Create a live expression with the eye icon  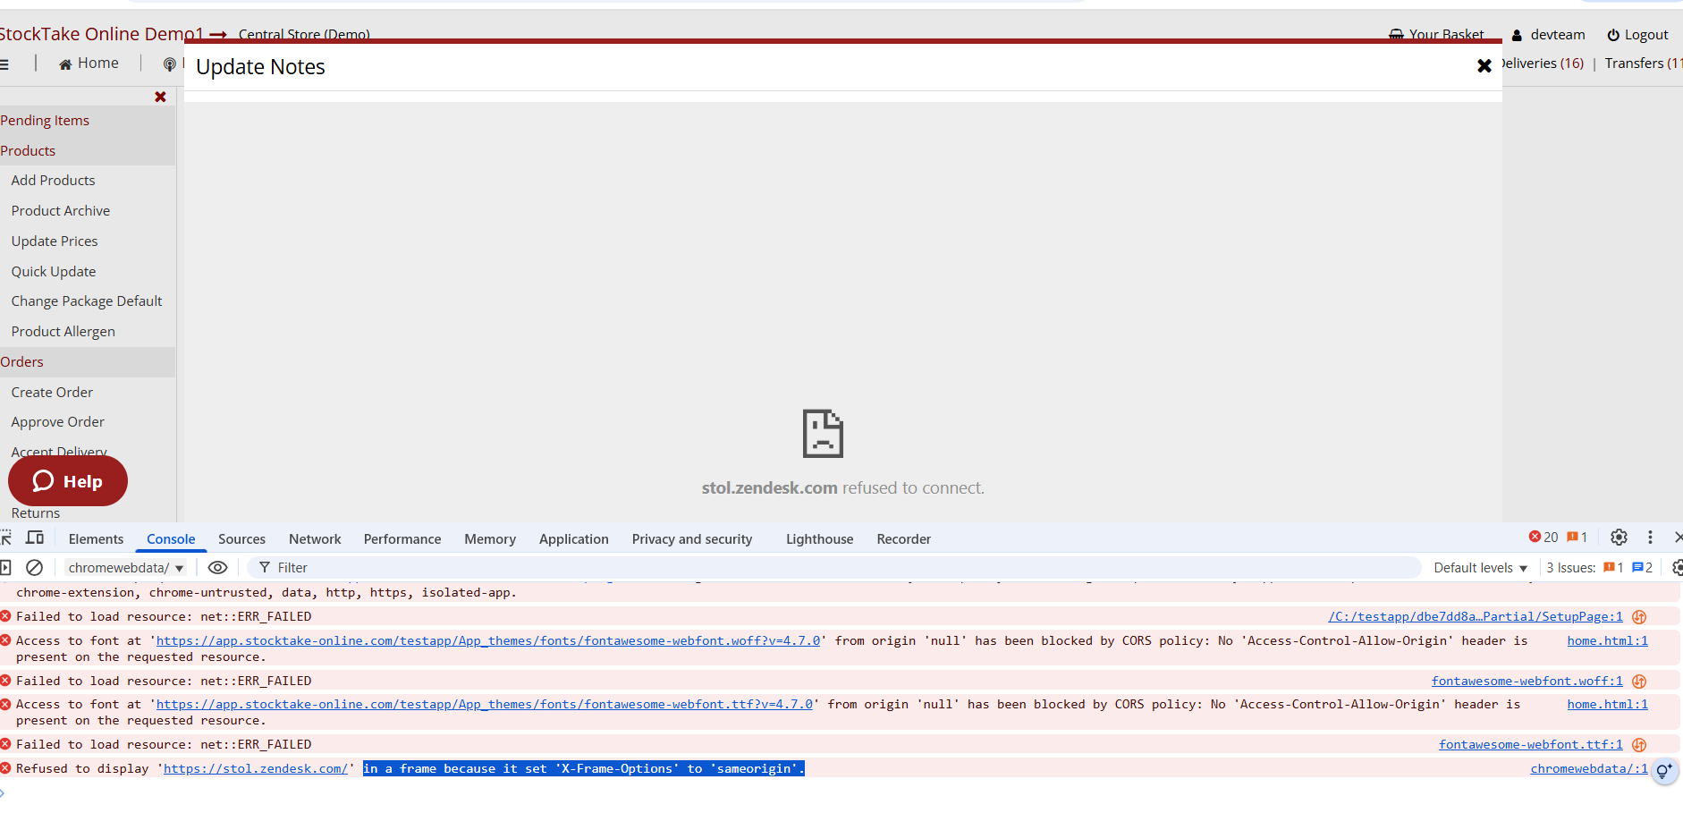pos(217,567)
